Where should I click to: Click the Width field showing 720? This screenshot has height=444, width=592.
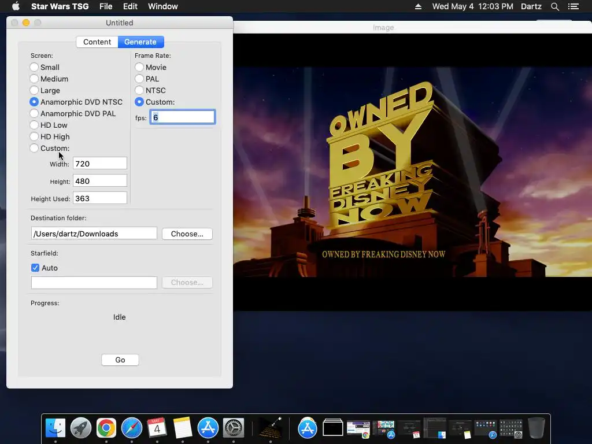coord(100,163)
